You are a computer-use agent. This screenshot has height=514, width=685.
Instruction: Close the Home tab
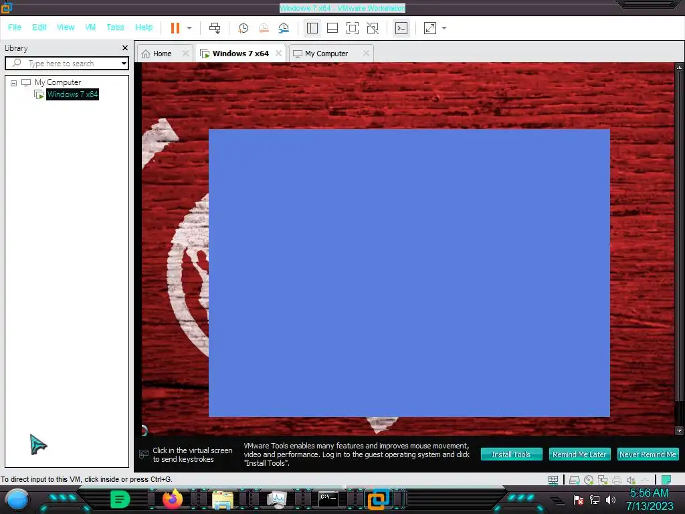pyautogui.click(x=186, y=54)
